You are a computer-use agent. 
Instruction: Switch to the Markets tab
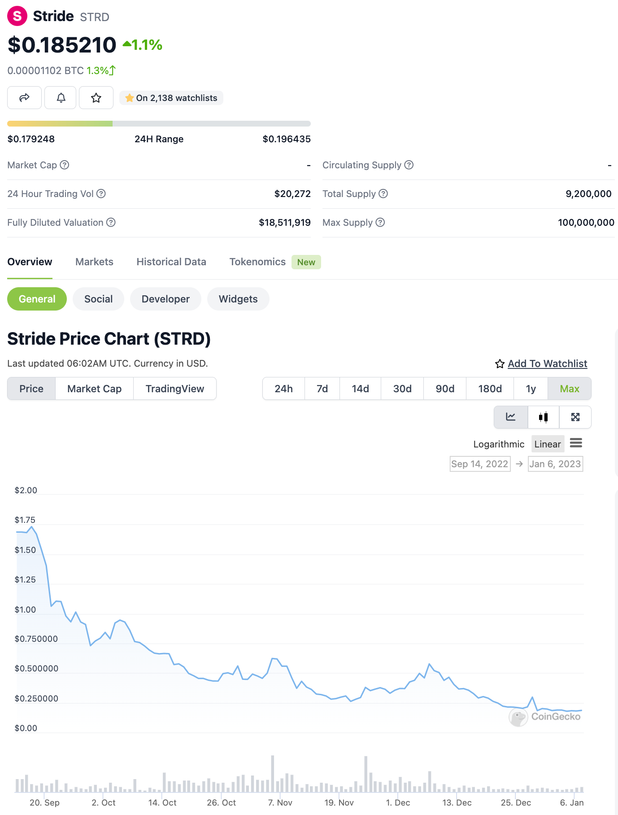tap(94, 262)
